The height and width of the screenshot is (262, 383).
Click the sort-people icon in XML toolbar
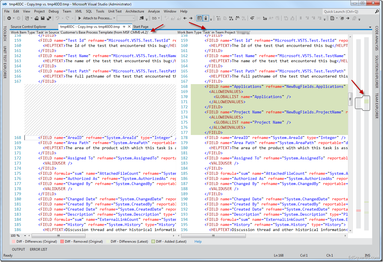(237, 18)
